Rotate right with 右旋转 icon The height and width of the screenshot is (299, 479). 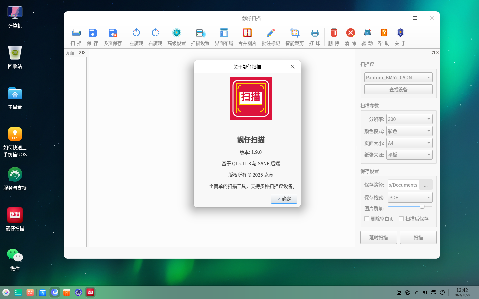point(155,33)
